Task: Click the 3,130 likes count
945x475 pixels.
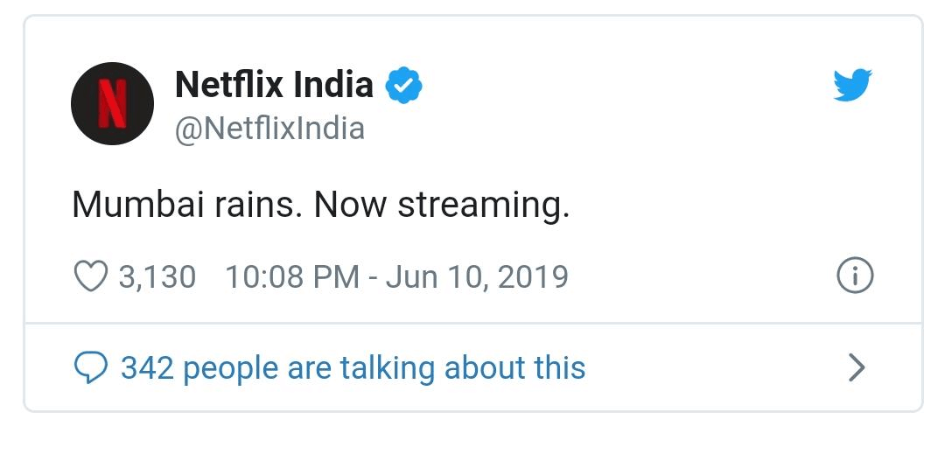Action: coord(157,277)
